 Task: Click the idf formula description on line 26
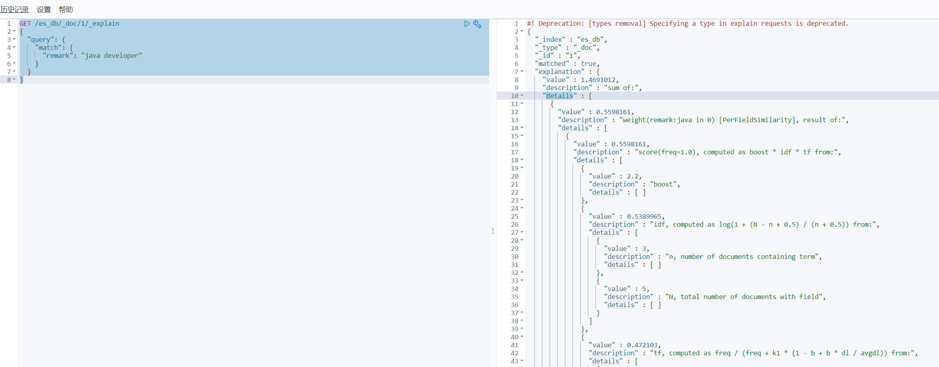763,225
